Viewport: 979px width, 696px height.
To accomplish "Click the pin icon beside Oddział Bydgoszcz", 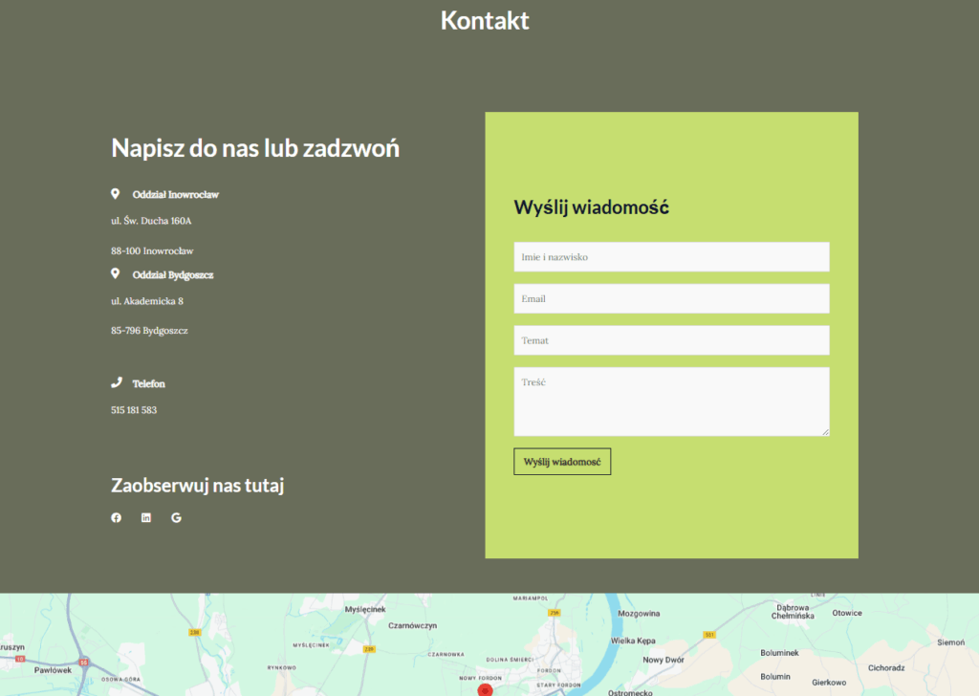I will pyautogui.click(x=116, y=274).
